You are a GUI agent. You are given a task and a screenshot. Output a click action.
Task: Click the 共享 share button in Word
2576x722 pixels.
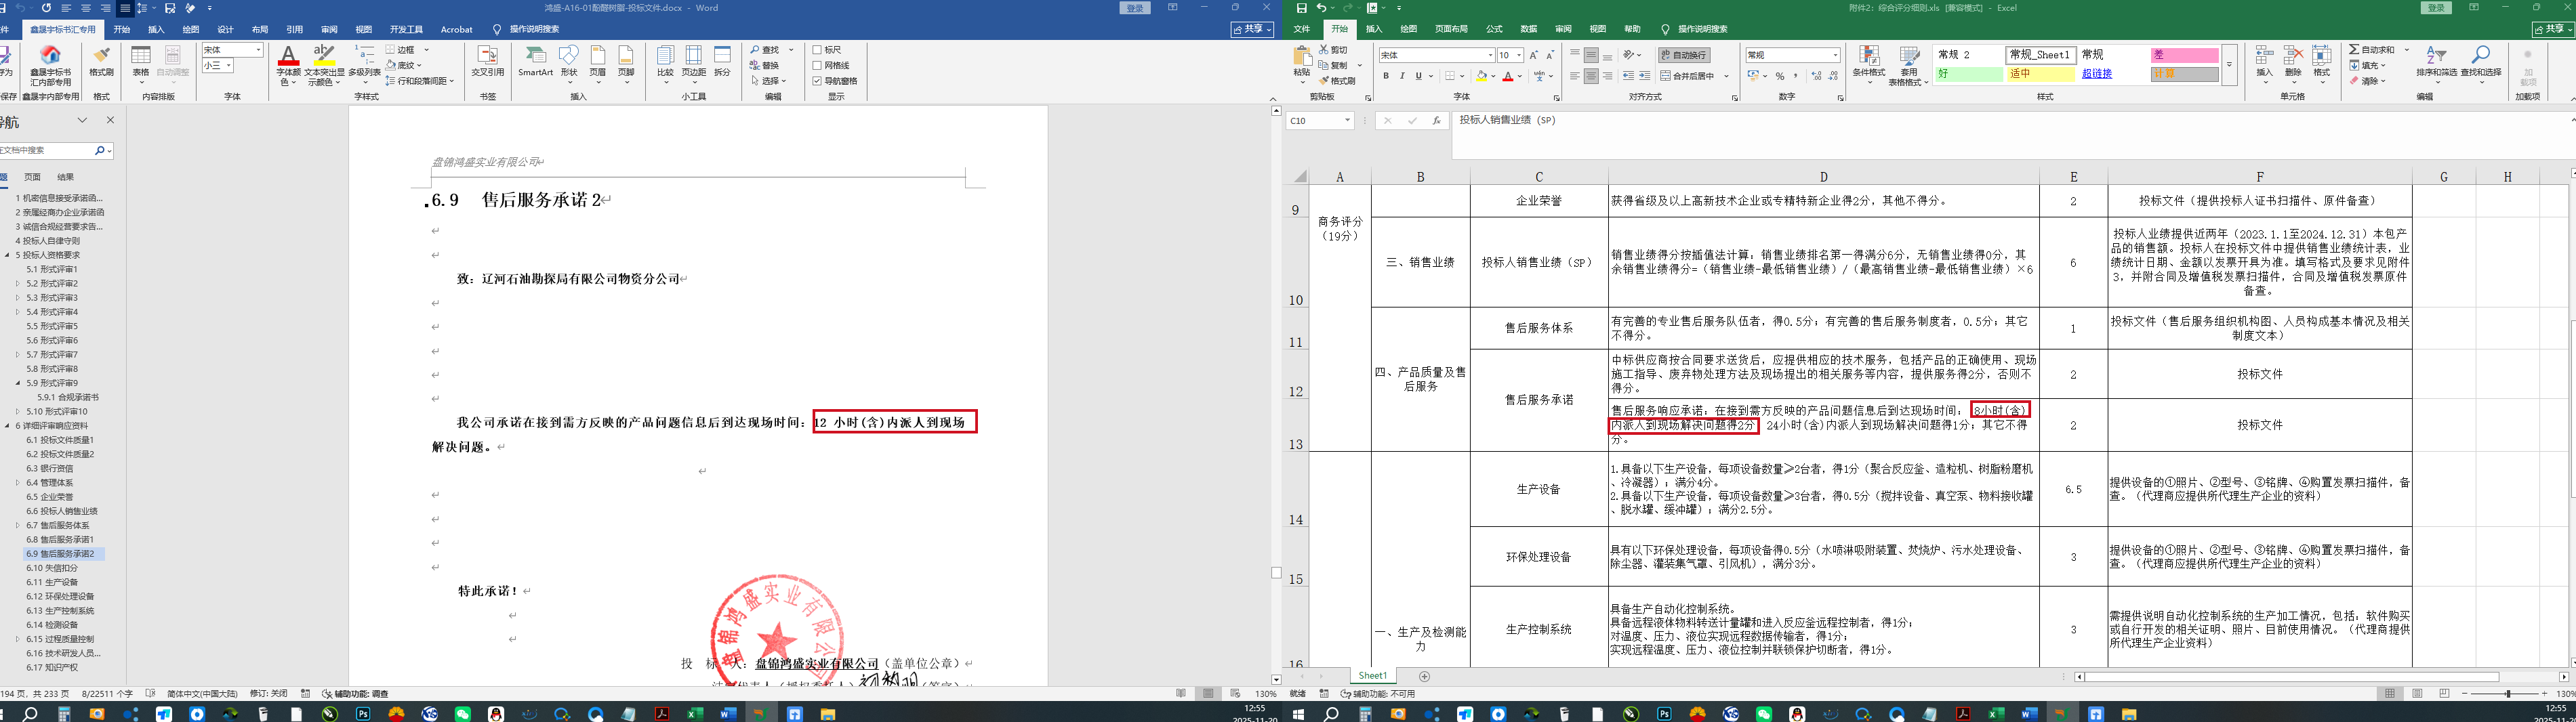pos(1252,30)
